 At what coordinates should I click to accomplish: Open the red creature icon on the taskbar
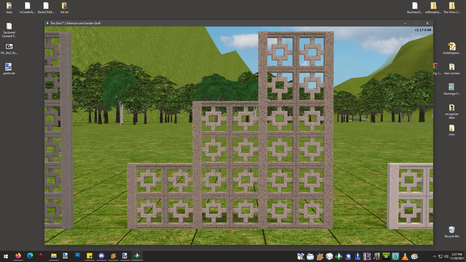point(42,256)
